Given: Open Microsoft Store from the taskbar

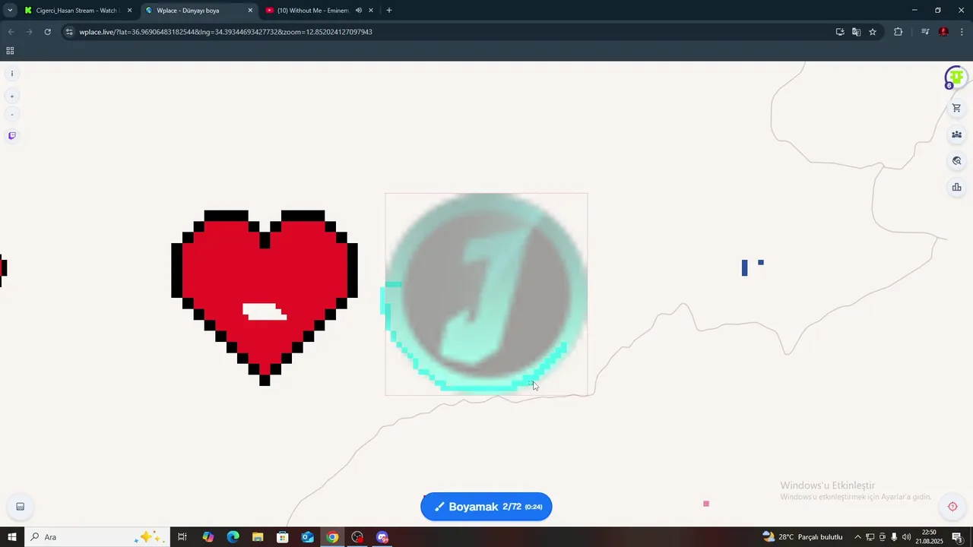Looking at the screenshot, I should (x=283, y=537).
